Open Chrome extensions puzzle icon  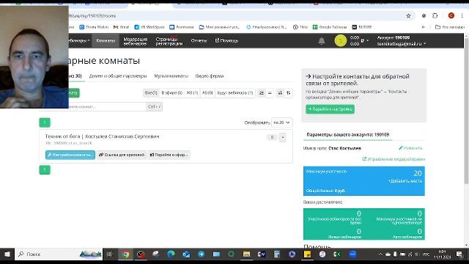click(x=435, y=16)
